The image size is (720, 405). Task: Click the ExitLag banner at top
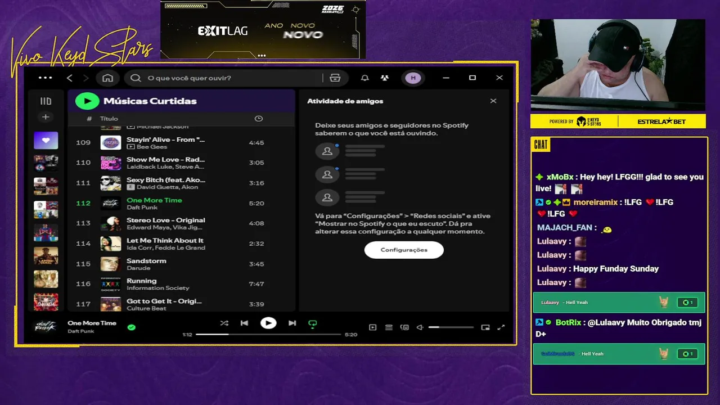(x=263, y=29)
